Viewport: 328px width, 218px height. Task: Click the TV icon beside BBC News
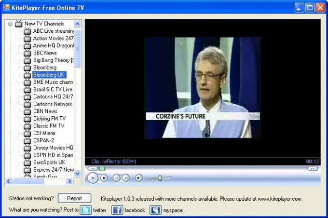pyautogui.click(x=27, y=53)
